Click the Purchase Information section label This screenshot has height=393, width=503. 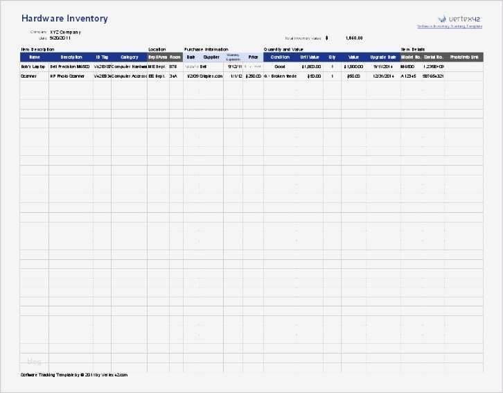point(206,49)
